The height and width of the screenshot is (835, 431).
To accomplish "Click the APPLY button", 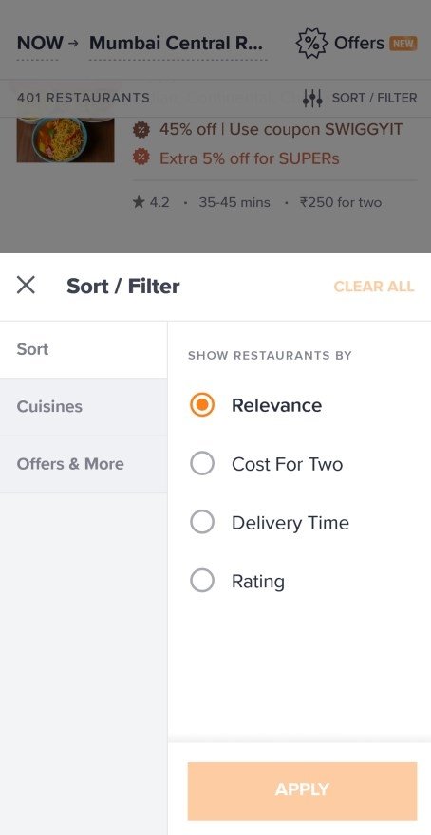I will pyautogui.click(x=302, y=790).
